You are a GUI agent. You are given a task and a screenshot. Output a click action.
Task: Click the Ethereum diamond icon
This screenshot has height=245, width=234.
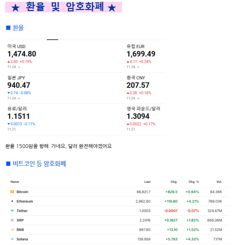tap(12, 201)
